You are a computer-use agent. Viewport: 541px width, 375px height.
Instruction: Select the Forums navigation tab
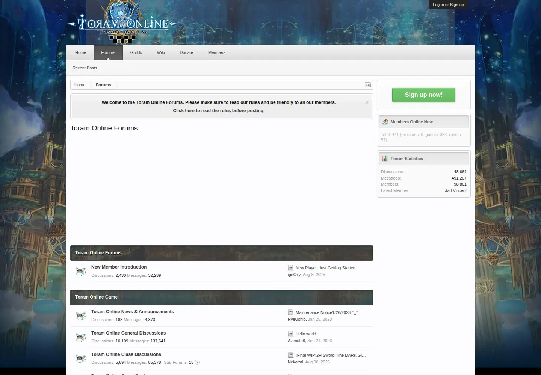[108, 52]
